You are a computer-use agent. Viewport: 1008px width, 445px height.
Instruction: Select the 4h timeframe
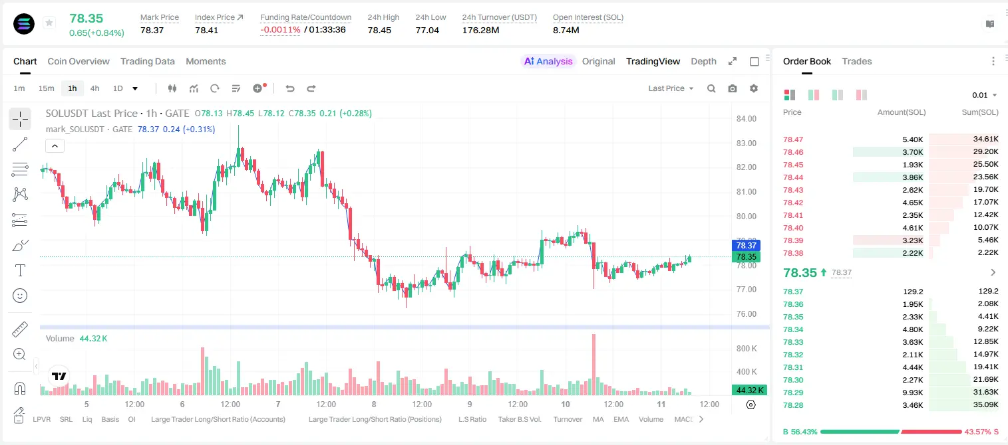click(x=95, y=88)
